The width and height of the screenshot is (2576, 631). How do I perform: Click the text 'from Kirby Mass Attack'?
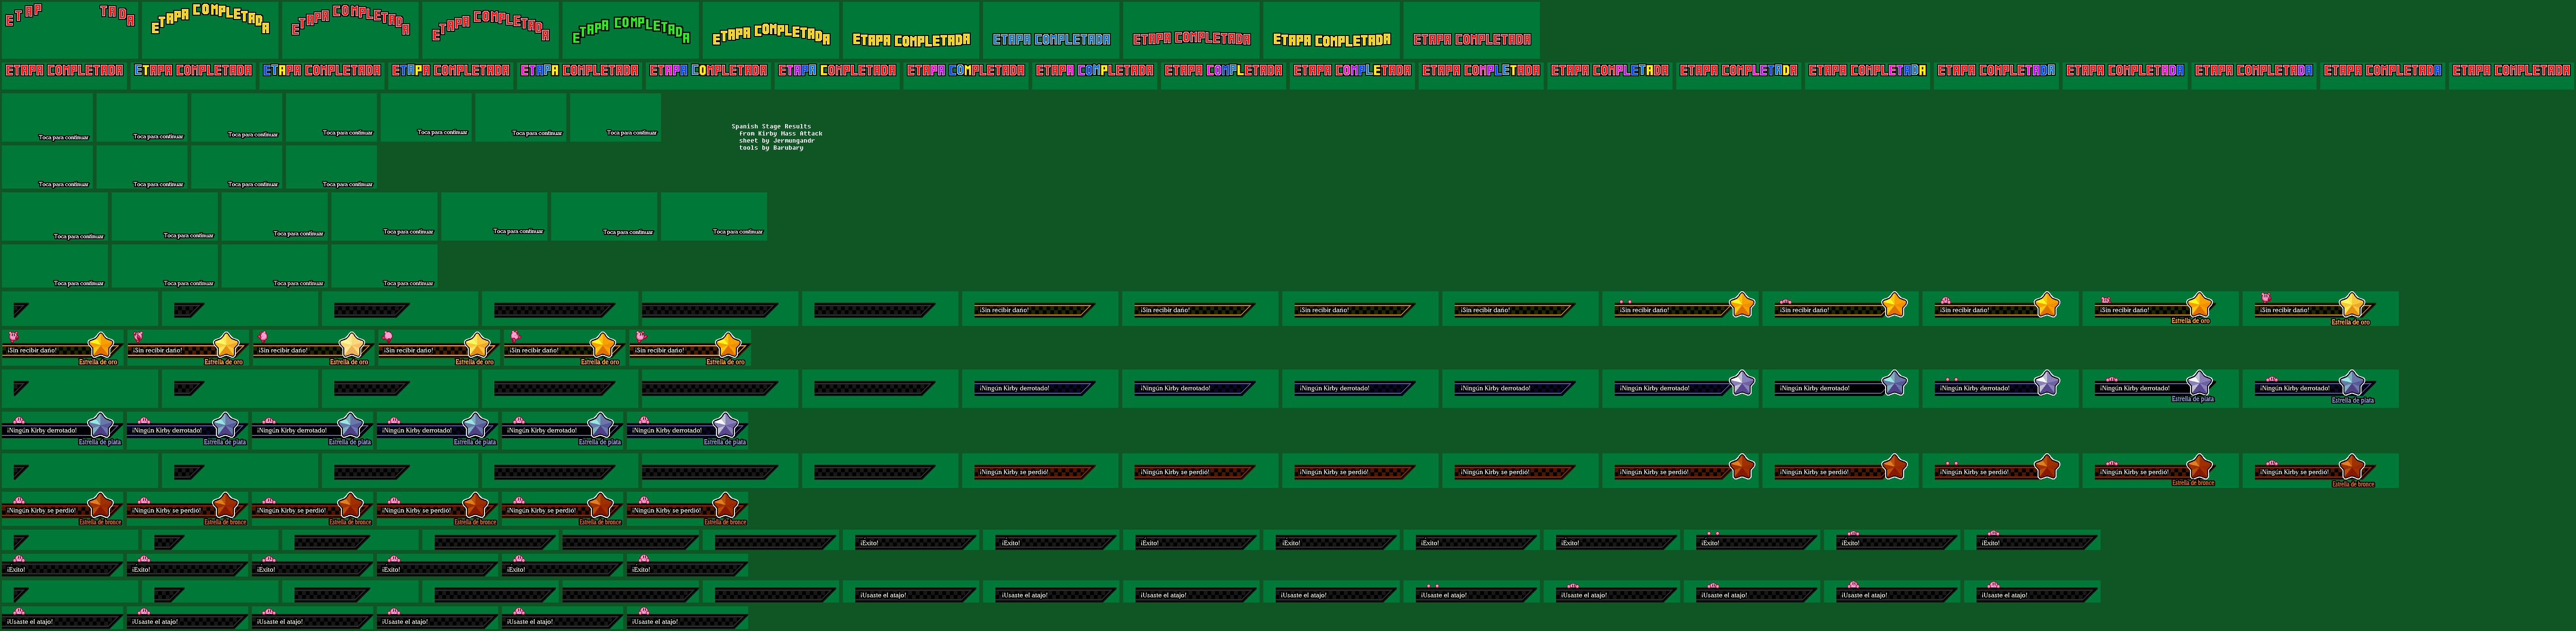point(781,134)
